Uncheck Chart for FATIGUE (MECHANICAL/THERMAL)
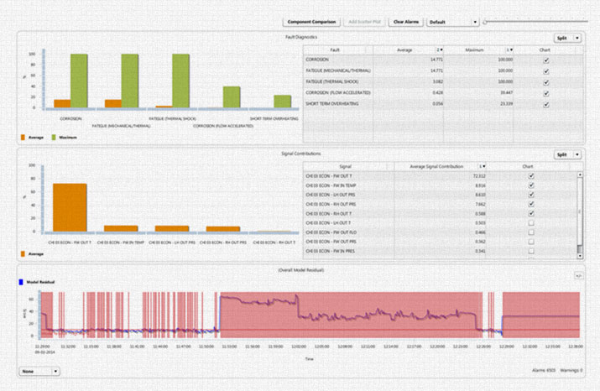This screenshot has width=600, height=391. 546,71
